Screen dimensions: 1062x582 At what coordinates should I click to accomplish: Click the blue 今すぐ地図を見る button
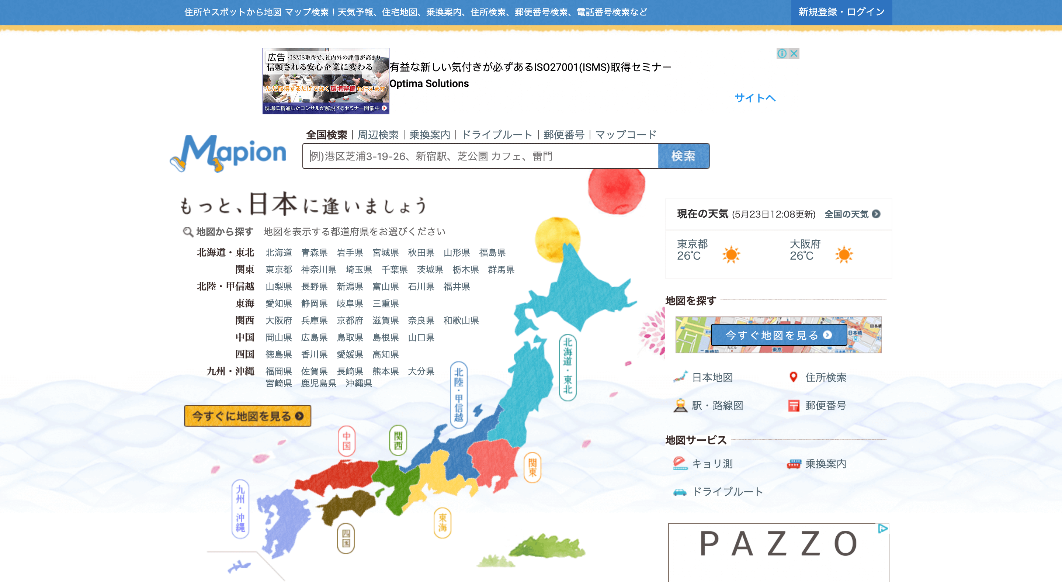(x=778, y=335)
